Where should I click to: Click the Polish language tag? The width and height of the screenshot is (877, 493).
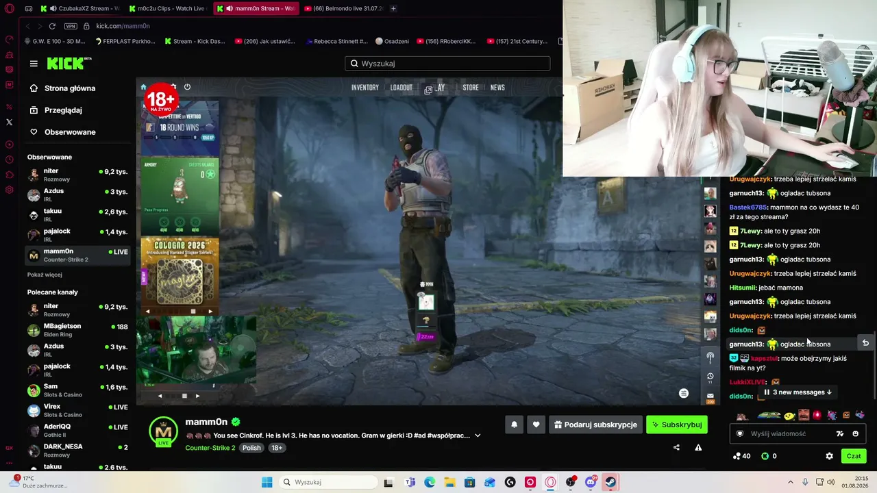251,448
